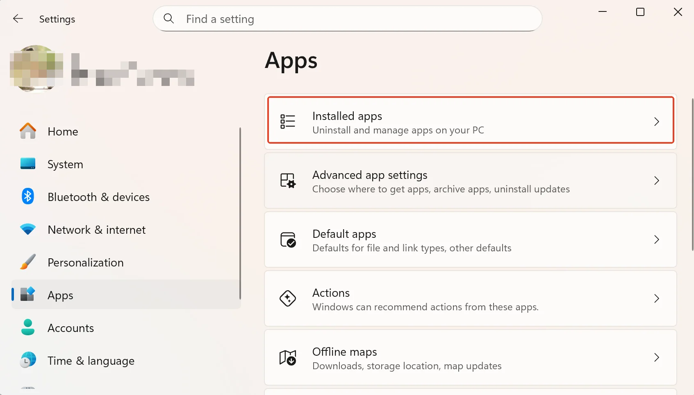Expand the Installed apps entry via its chevron

coord(656,122)
